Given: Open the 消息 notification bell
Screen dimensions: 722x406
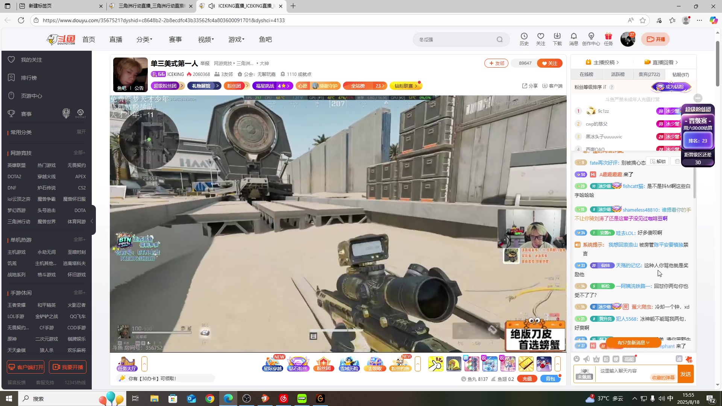Looking at the screenshot, I should (573, 39).
